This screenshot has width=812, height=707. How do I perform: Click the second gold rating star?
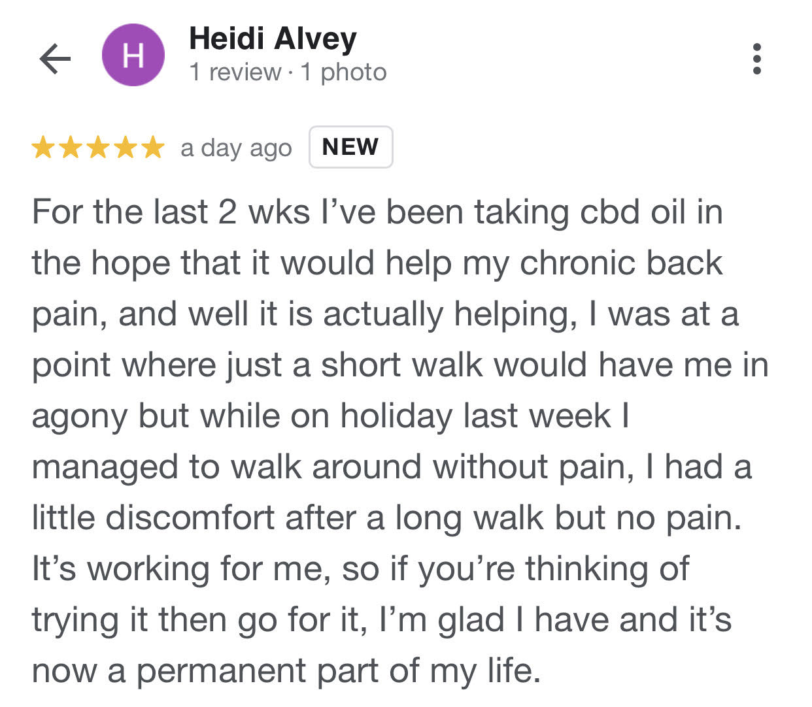pyautogui.click(x=71, y=148)
